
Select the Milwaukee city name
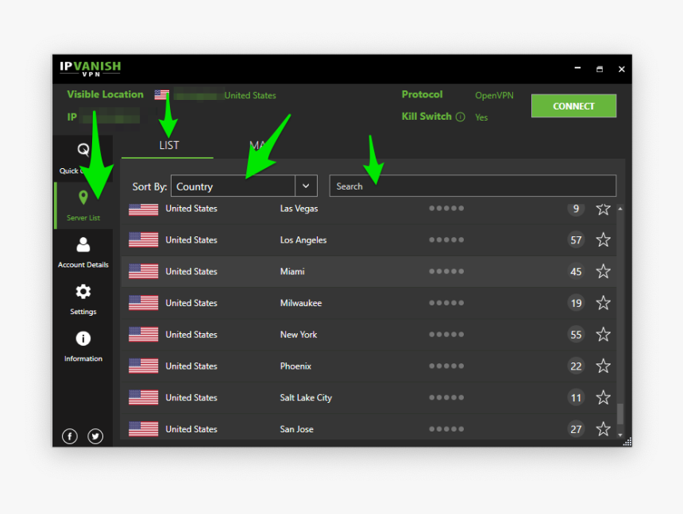click(x=300, y=303)
